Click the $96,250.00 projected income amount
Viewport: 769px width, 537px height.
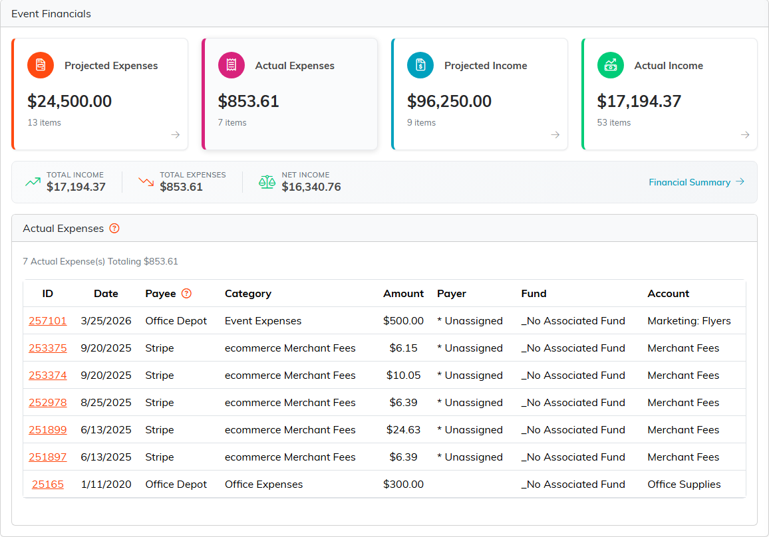click(449, 102)
